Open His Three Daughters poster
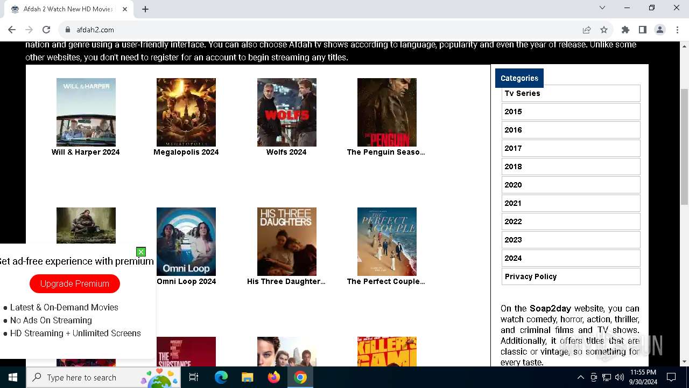 pyautogui.click(x=287, y=241)
